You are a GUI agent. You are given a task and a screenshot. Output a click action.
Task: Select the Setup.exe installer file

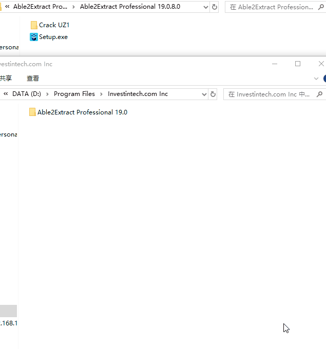pyautogui.click(x=53, y=37)
